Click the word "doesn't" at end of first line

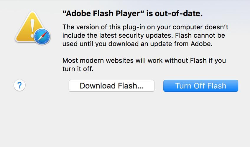click(216, 27)
